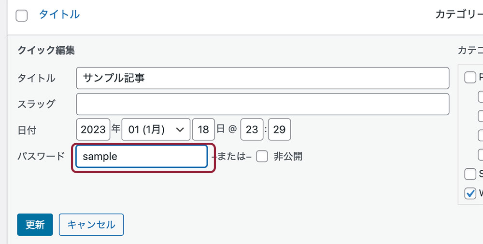Image resolution: width=483 pixels, height=244 pixels.
Task: Focus the パスワード field containing sample
Action: point(142,156)
